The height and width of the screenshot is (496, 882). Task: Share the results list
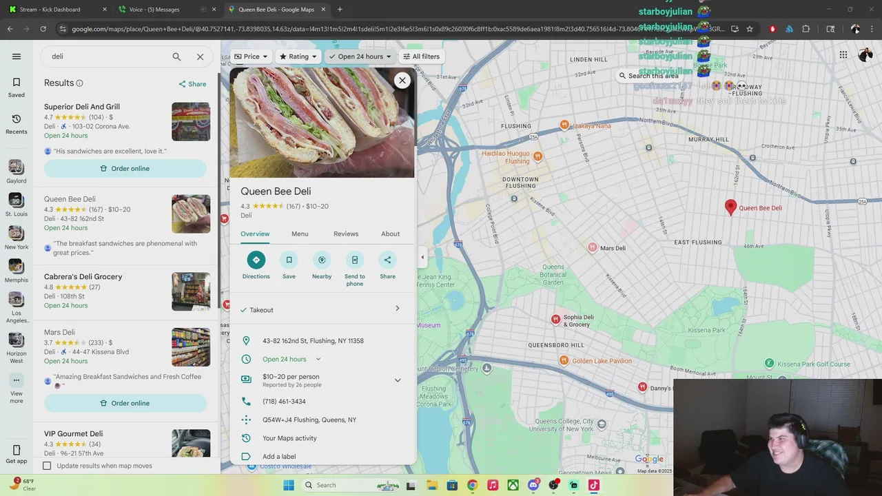[x=192, y=84]
